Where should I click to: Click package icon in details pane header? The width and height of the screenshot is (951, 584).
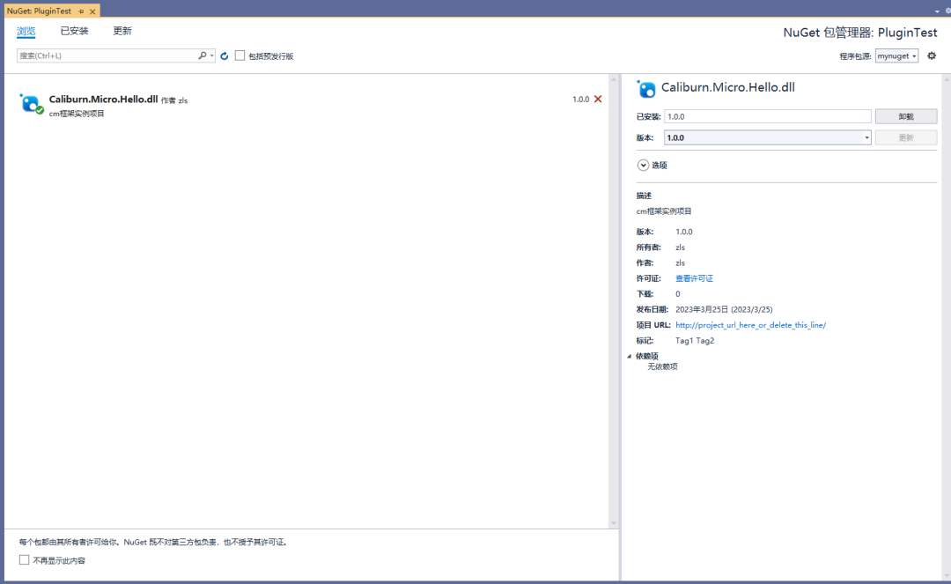point(646,89)
